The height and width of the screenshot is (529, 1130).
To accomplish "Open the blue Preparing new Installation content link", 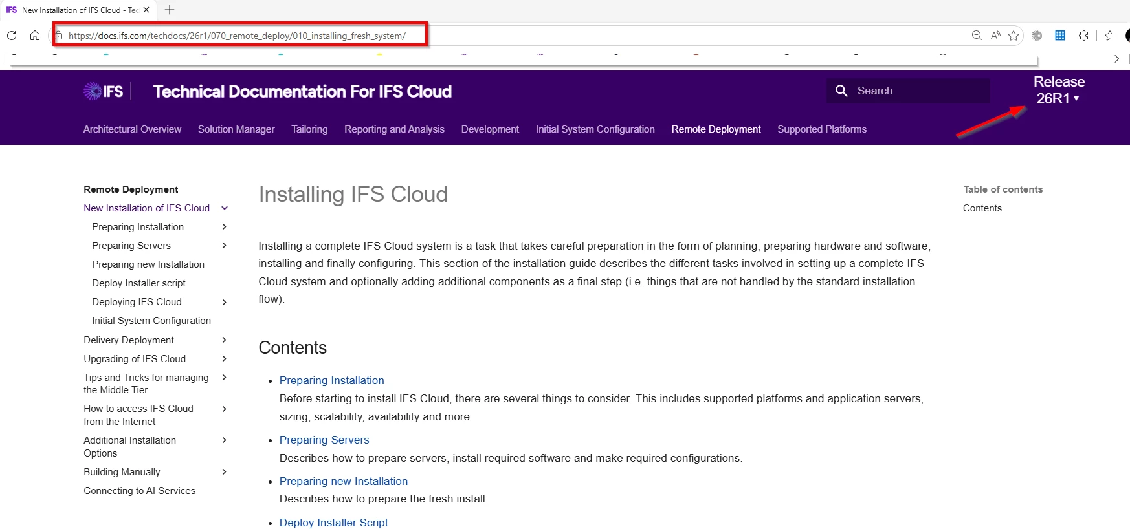I will (x=344, y=481).
